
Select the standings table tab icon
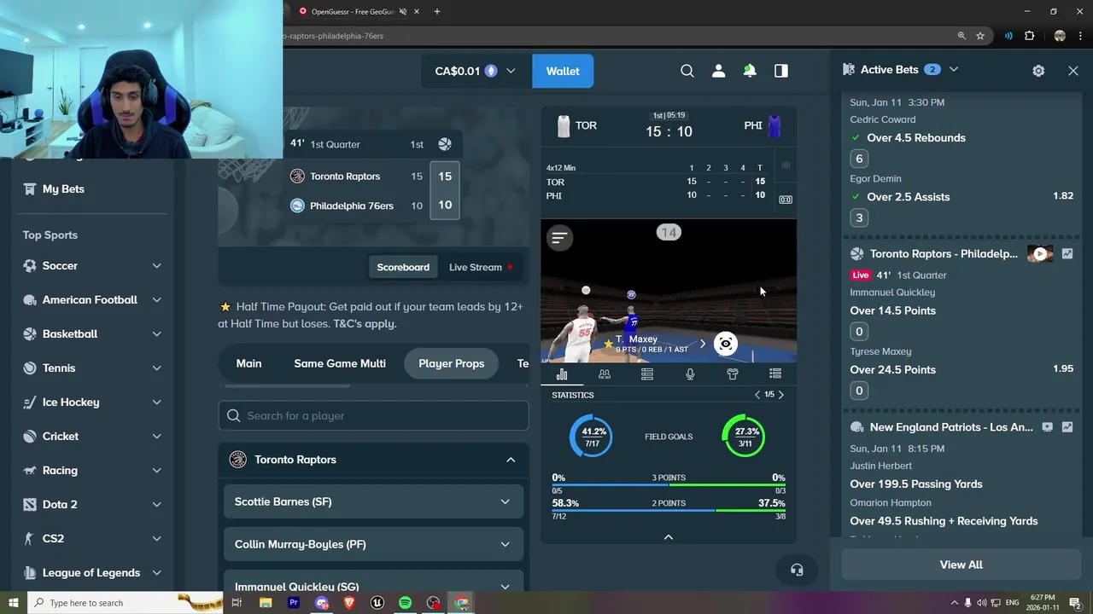(647, 374)
